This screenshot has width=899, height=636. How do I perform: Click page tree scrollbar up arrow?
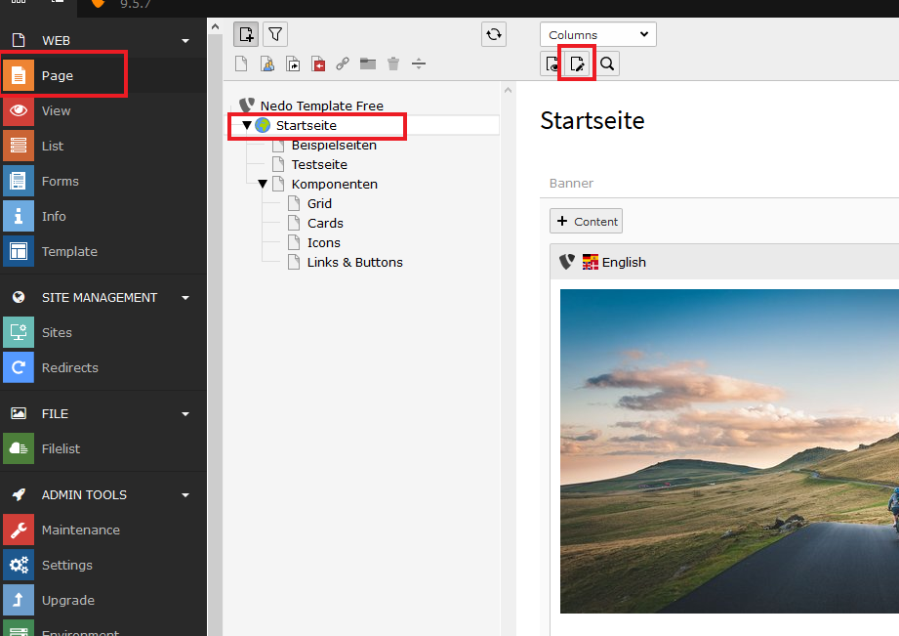pyautogui.click(x=508, y=90)
